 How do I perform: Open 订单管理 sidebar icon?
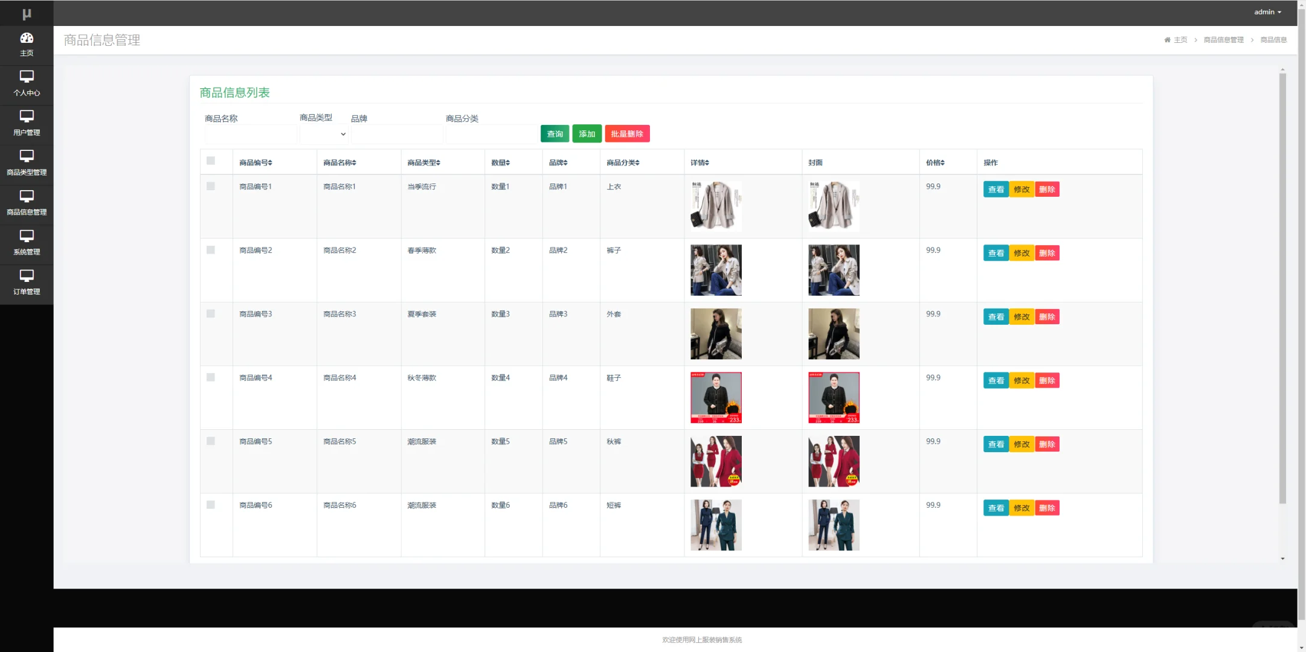coord(27,276)
